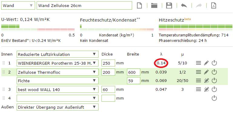
Task: Click the U-Wert rating bar
Action: (x=38, y=28)
